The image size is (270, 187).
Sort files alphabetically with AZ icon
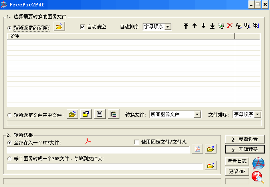click(x=238, y=26)
